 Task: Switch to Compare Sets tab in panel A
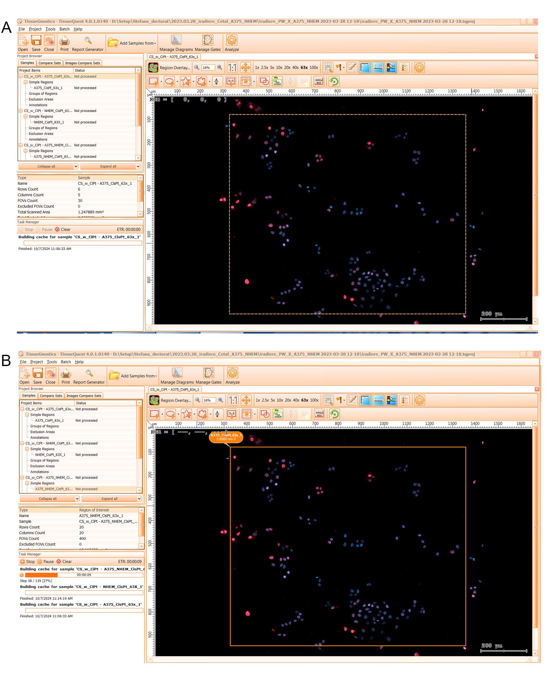point(49,63)
